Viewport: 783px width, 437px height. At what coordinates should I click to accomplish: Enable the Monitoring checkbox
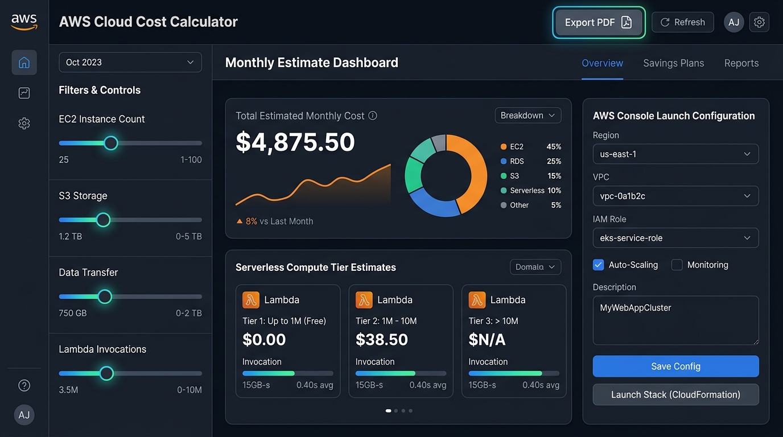click(677, 265)
